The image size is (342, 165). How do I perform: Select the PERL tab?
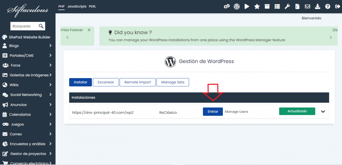pyautogui.click(x=92, y=7)
